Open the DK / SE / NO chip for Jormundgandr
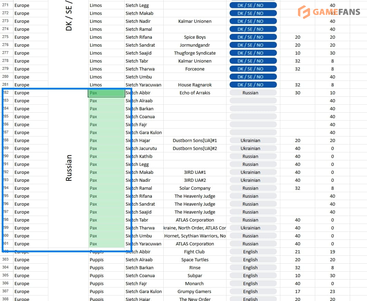This screenshot has height=301, width=367. (x=253, y=45)
